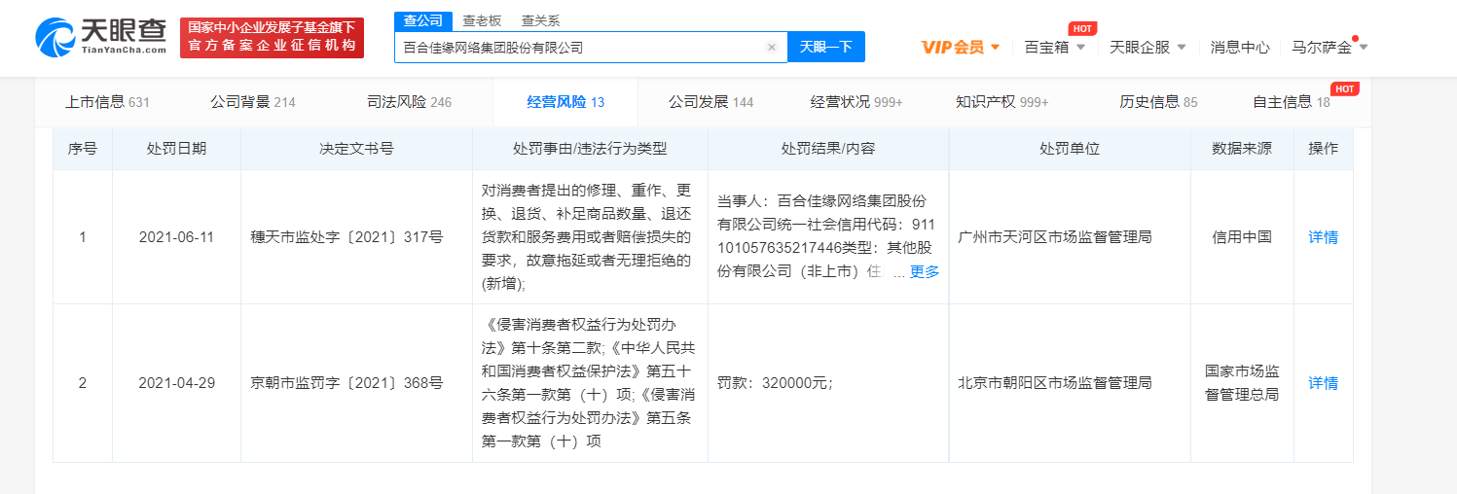Viewport: 1457px width, 494px height.
Task: Click the official credit agency red banner
Action: coord(272,38)
